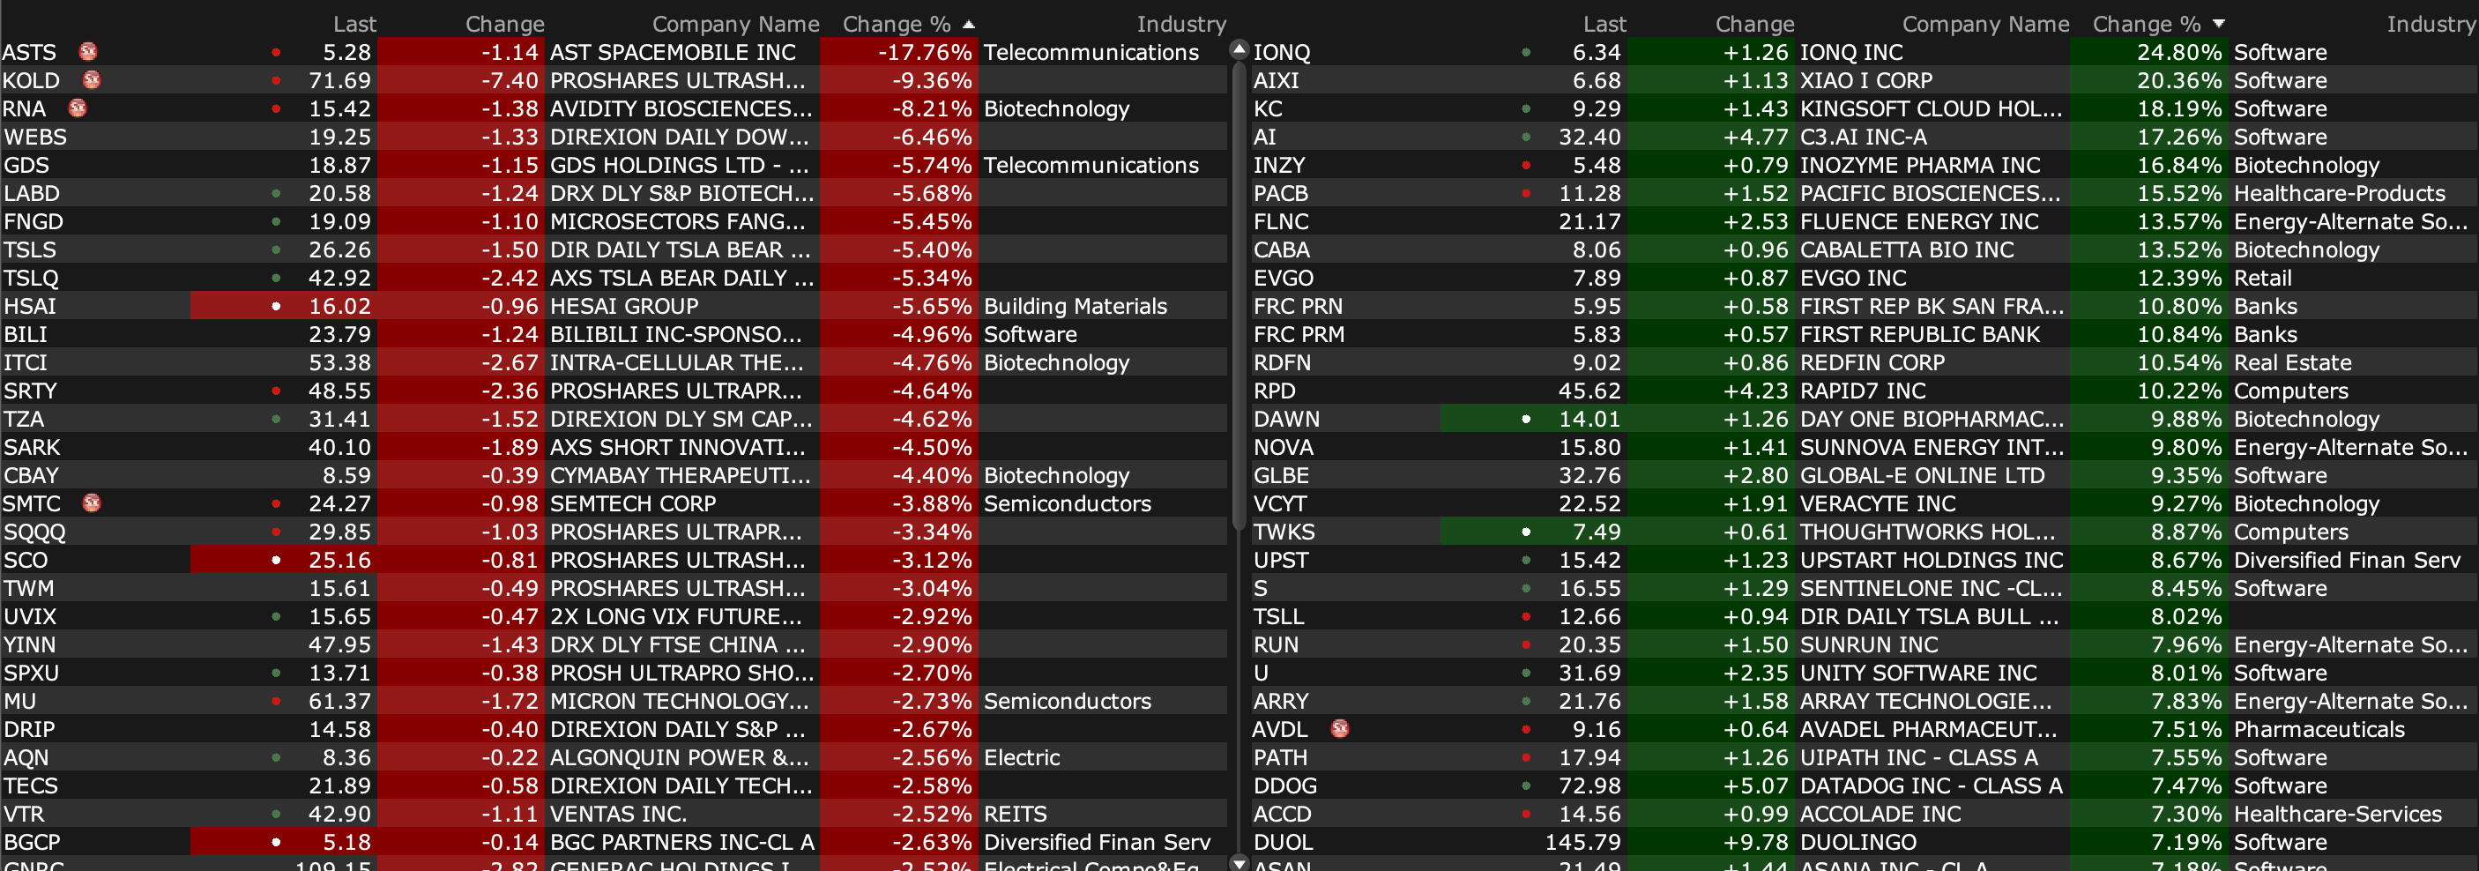
Task: Click the red tick dot in ASTS row
Action: pyautogui.click(x=276, y=52)
